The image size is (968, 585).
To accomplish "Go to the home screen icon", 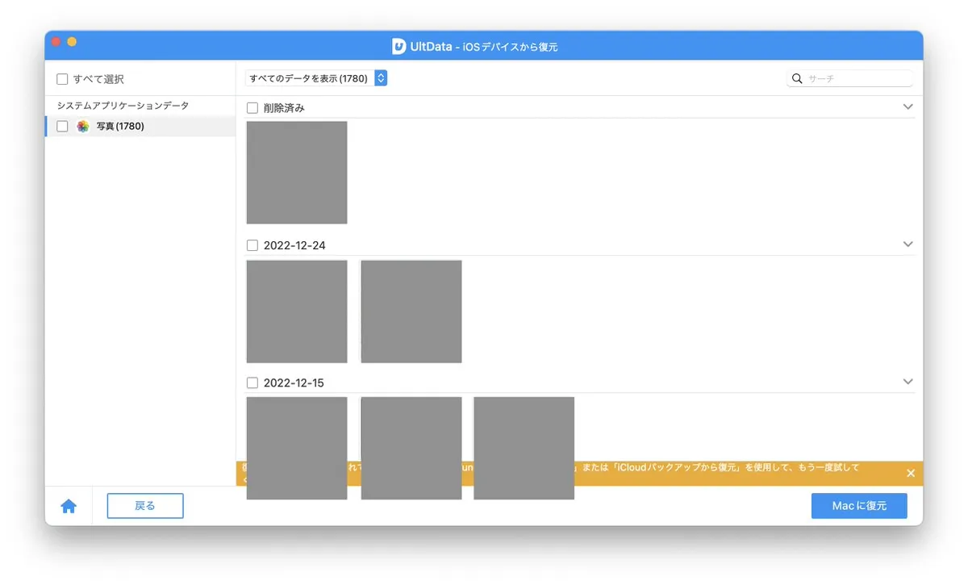I will click(x=69, y=506).
